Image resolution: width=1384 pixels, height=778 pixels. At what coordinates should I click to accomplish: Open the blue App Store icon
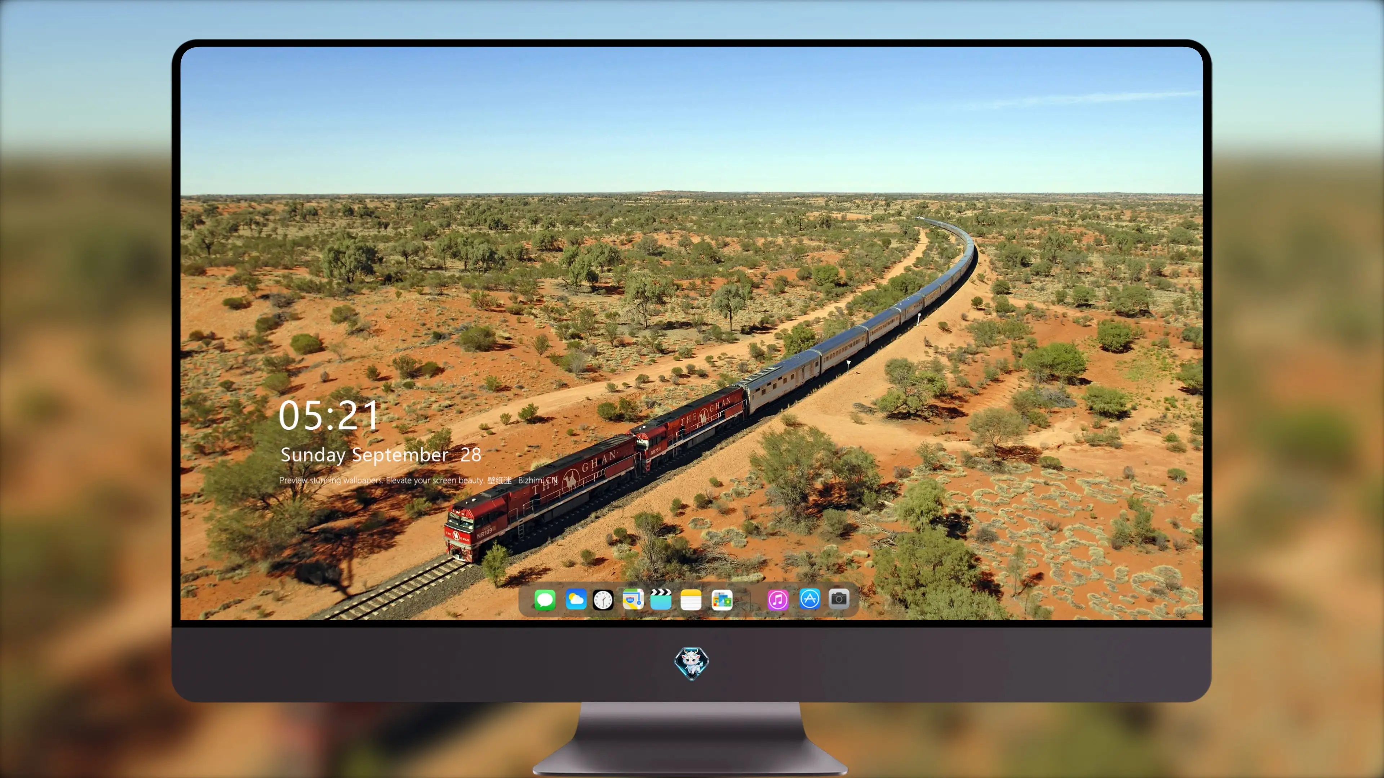[809, 599]
